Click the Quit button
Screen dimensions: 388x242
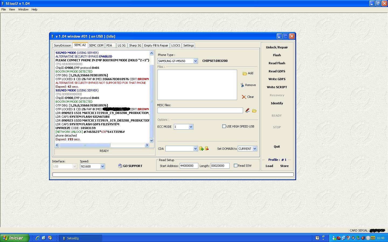[277, 147]
